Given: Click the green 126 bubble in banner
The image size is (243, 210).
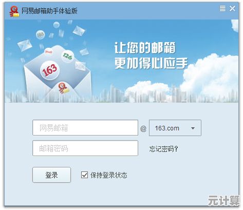Looking at the screenshot, I should (x=68, y=56).
